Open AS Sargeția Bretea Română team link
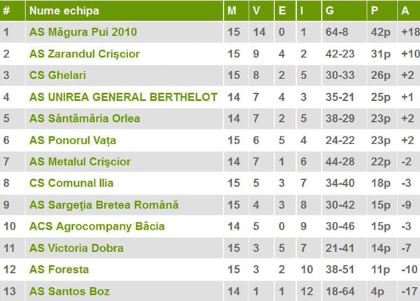 (104, 205)
